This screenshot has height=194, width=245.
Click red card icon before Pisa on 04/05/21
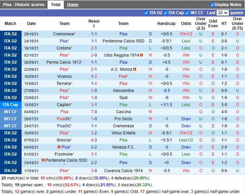[59, 147]
